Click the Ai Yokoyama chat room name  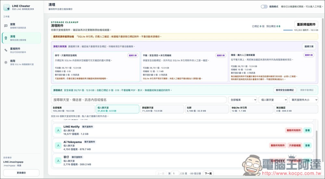72,142
